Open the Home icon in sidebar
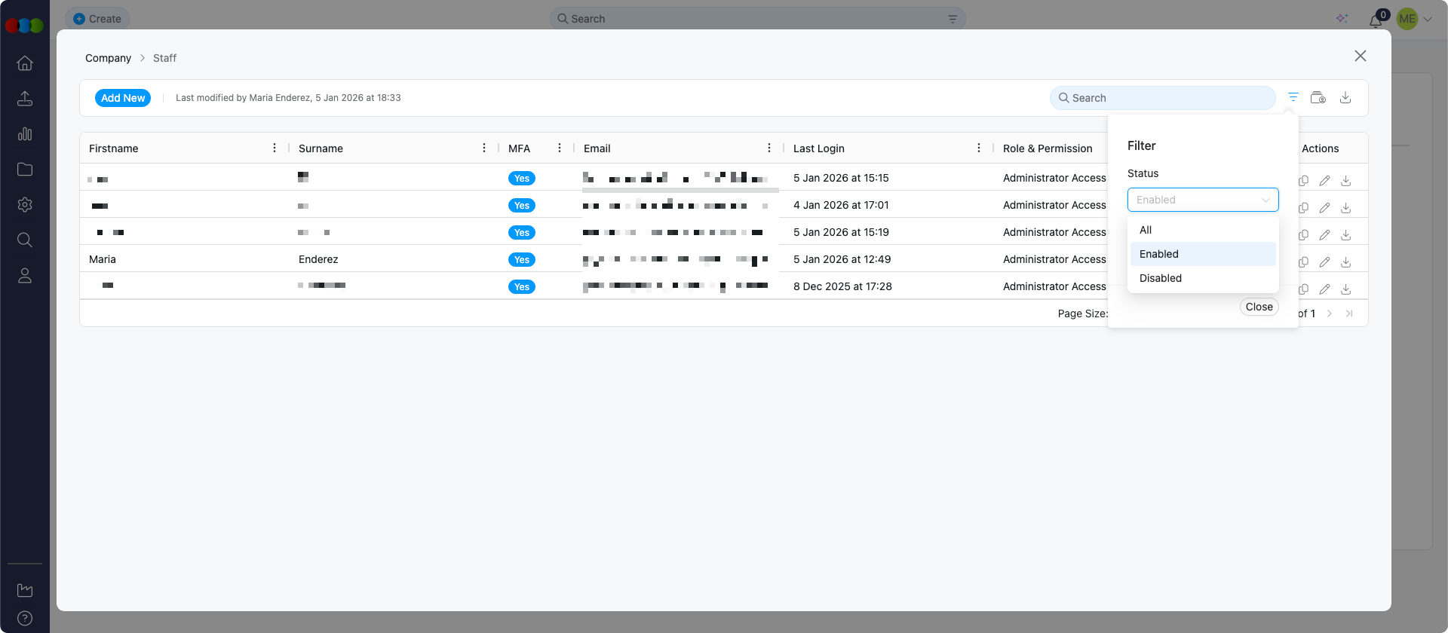1448x633 pixels. click(25, 63)
